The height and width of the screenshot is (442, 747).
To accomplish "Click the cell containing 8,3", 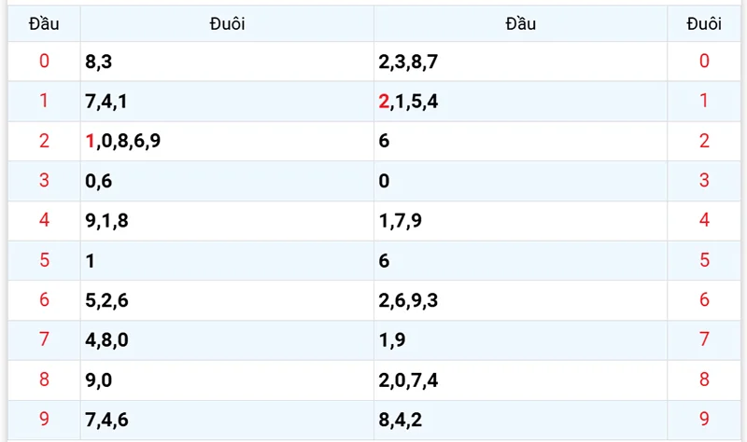I will click(x=98, y=62).
